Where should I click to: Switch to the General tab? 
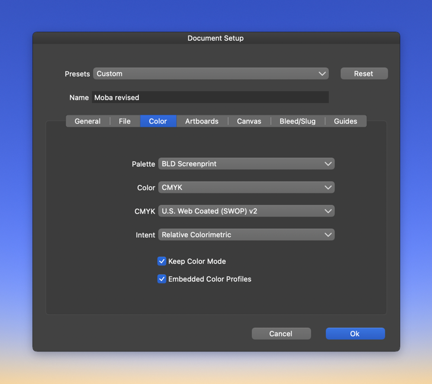[88, 121]
